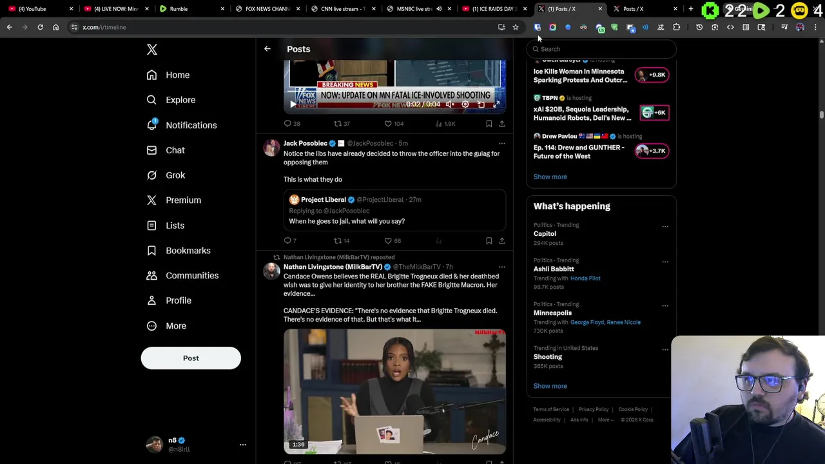This screenshot has width=825, height=464.
Task: Open the quoted Project Liberal post
Action: pos(394,211)
